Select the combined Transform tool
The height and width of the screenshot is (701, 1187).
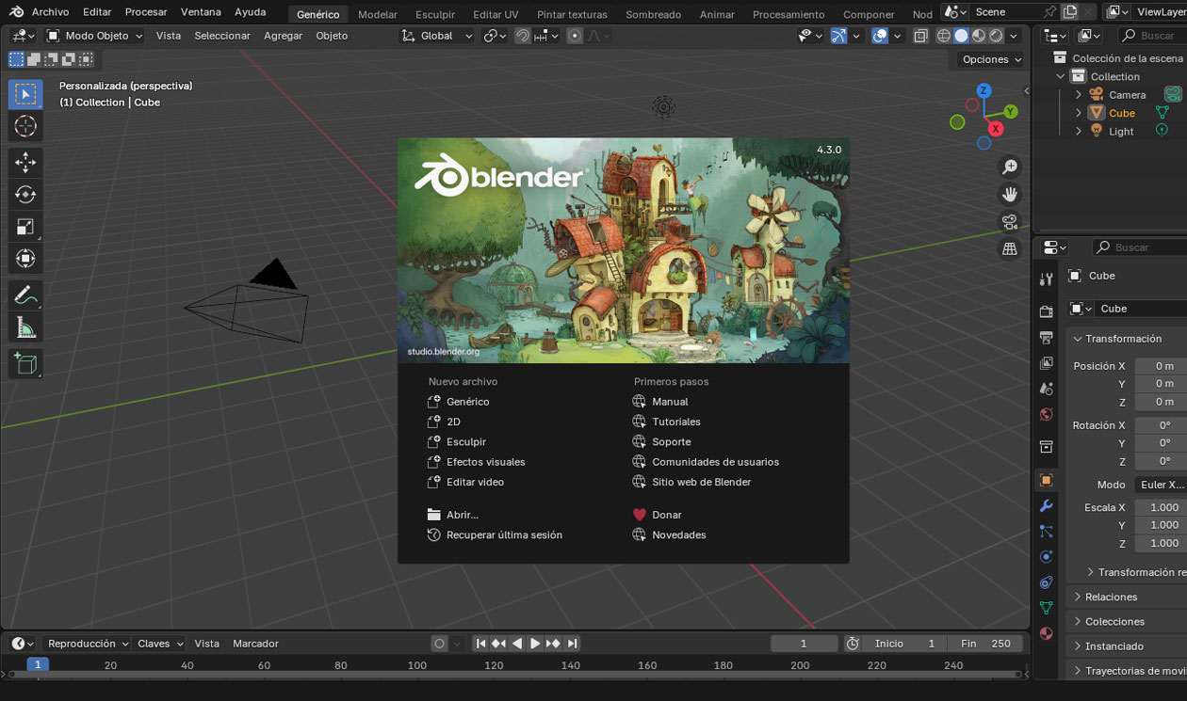click(x=25, y=258)
